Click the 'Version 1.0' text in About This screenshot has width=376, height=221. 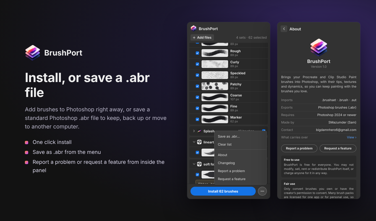coord(319,67)
